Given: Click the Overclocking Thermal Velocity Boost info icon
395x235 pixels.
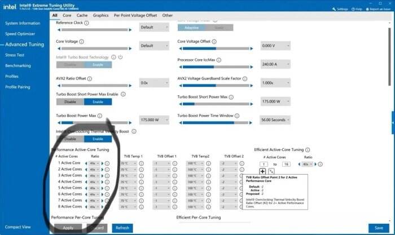Looking at the screenshot, I should pos(134,131).
